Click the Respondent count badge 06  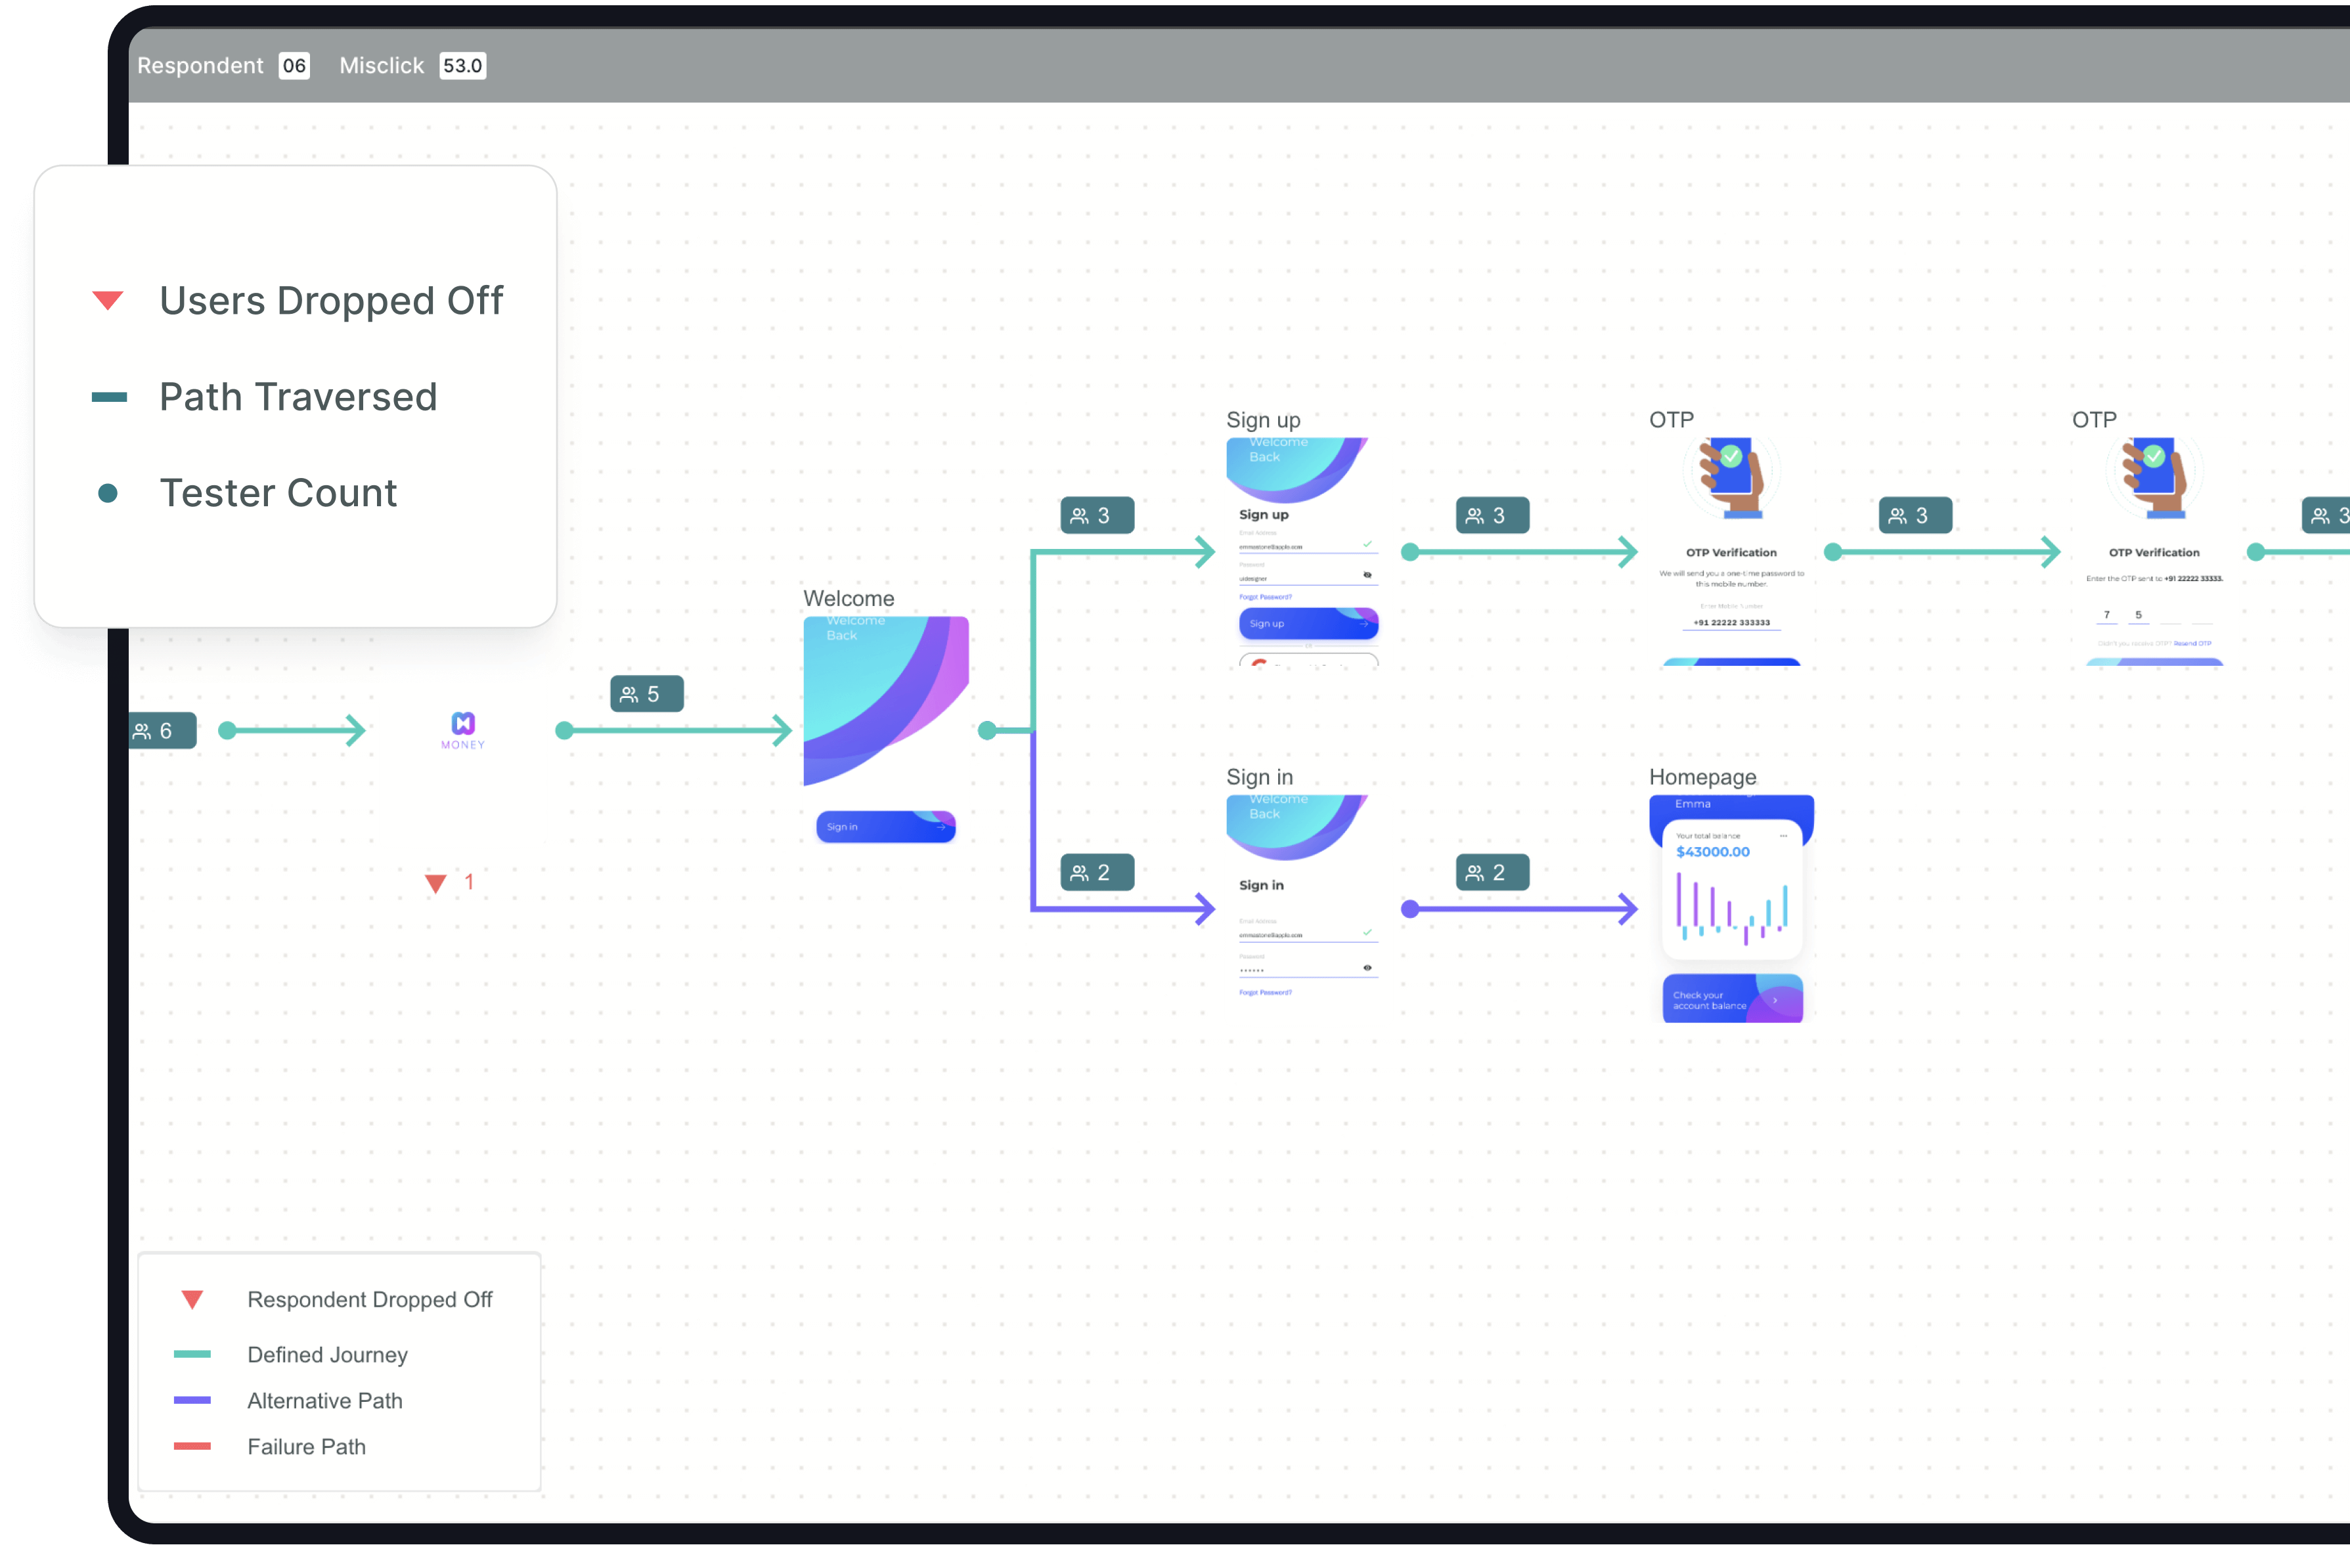pyautogui.click(x=294, y=66)
